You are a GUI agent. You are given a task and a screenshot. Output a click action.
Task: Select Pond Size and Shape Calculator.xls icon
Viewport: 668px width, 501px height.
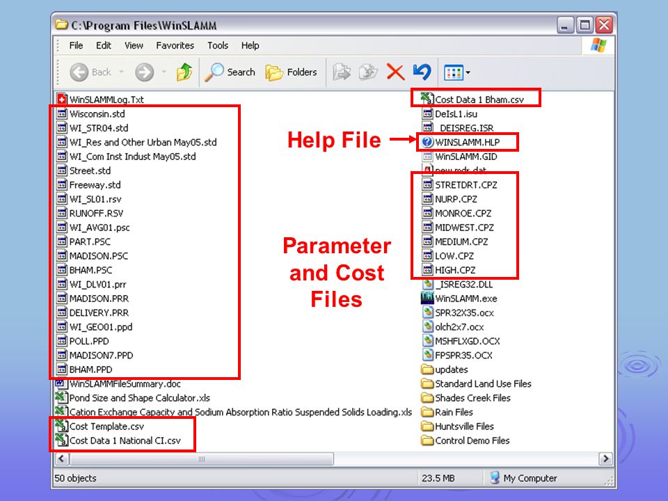pyautogui.click(x=62, y=397)
